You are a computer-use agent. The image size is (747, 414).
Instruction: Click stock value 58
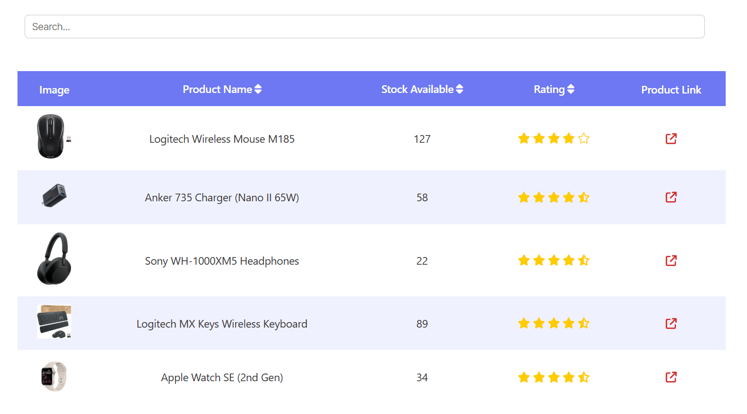pyautogui.click(x=422, y=197)
